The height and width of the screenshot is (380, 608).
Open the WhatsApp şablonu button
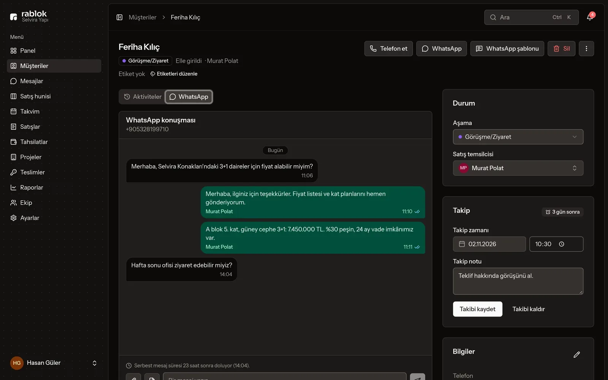point(507,49)
